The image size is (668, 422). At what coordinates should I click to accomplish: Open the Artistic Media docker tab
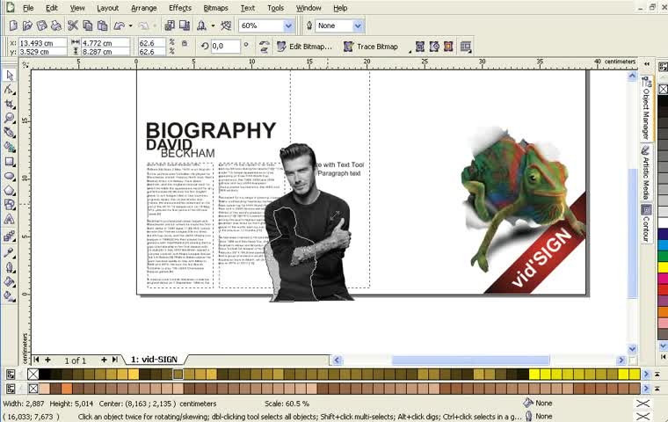[647, 173]
